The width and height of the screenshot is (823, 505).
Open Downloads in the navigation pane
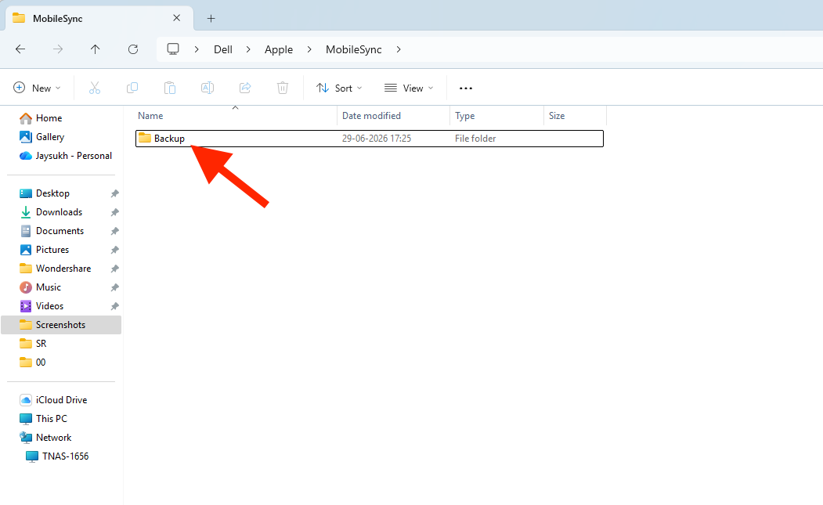[60, 212]
